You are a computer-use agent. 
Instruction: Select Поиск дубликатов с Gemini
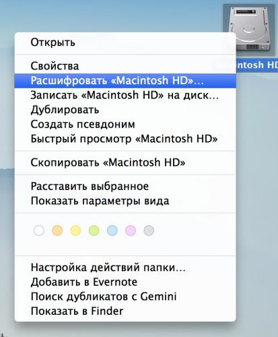(125, 297)
